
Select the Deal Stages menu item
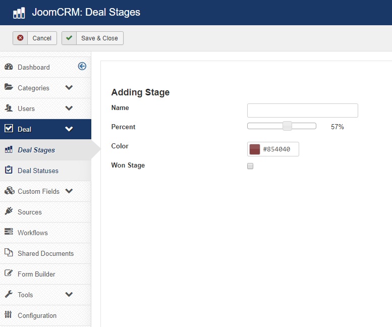(45, 150)
